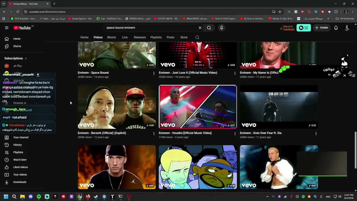Open the TubeBuddy extension in Chrome toolbar
Viewport: 357px width, 201px height.
coord(323,12)
